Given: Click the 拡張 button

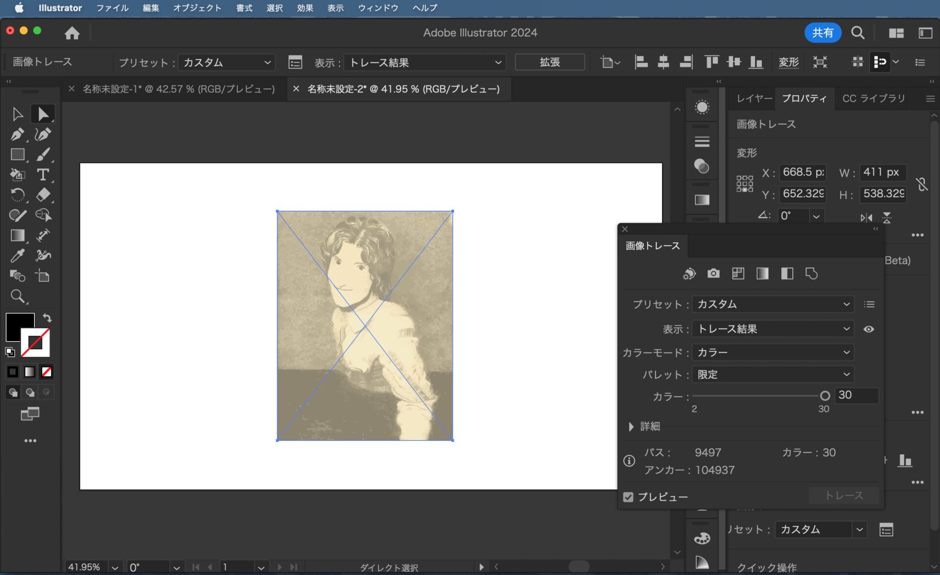Looking at the screenshot, I should 550,62.
